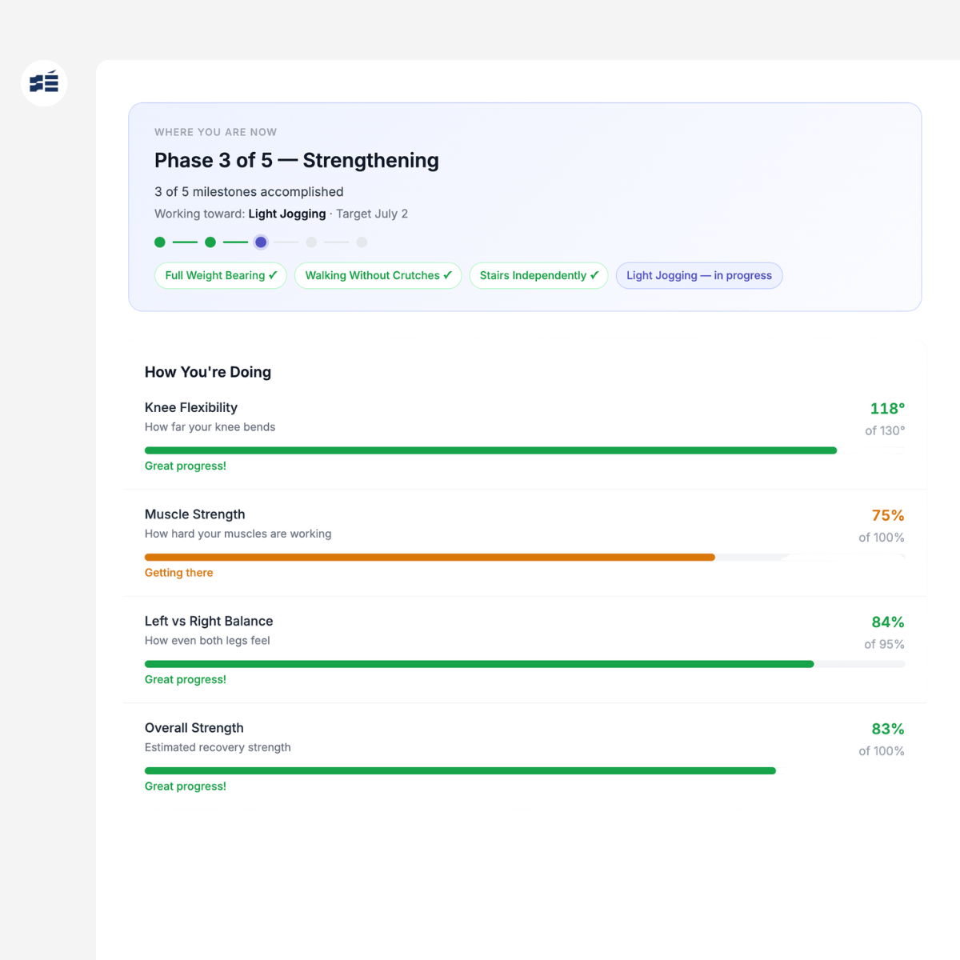The height and width of the screenshot is (960, 960).
Task: Click the 'Light Jogging' working toward text
Action: [x=287, y=214]
